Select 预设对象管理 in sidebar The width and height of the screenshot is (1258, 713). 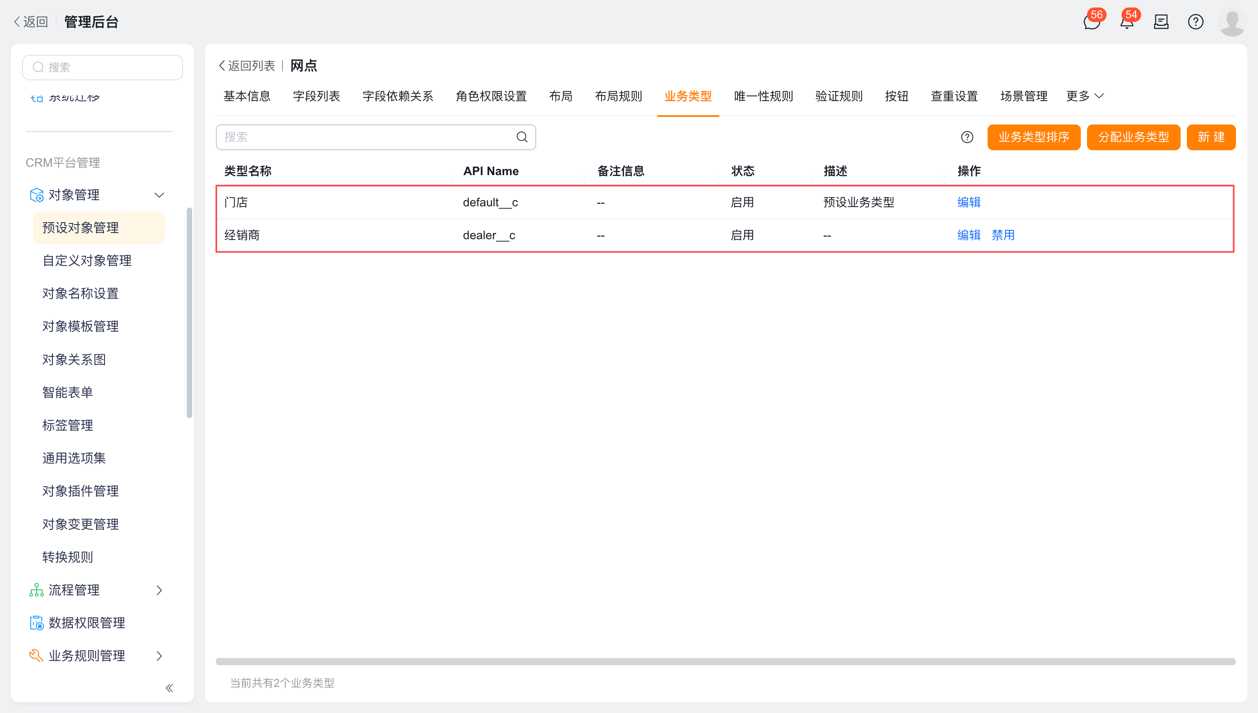click(x=99, y=228)
